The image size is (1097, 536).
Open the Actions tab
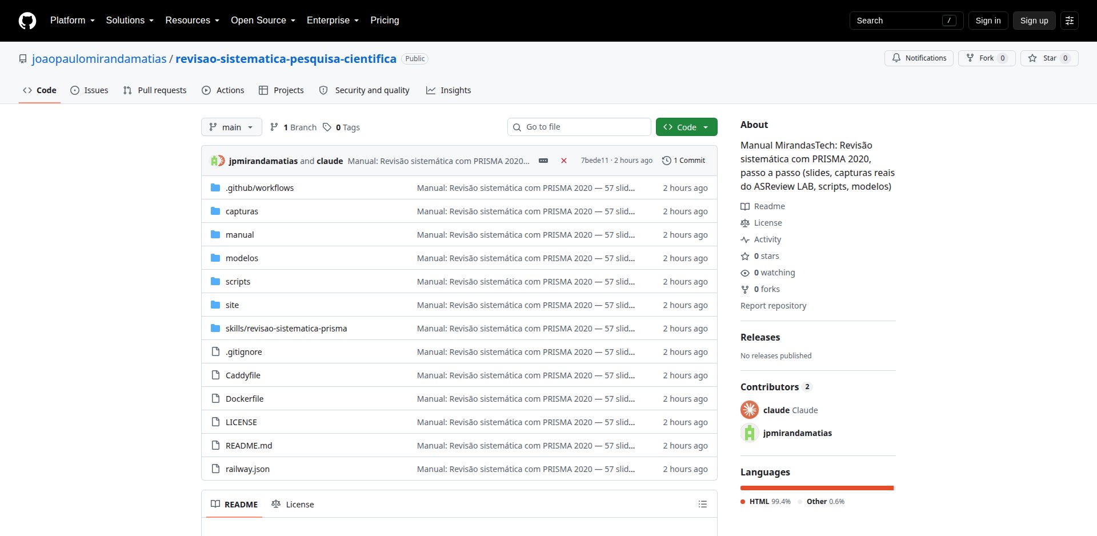pyautogui.click(x=223, y=90)
